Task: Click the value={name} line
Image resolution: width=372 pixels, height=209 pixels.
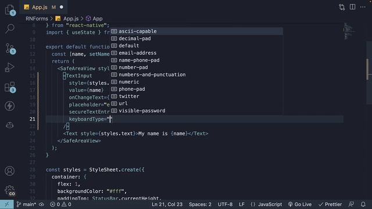Action: coord(86,90)
